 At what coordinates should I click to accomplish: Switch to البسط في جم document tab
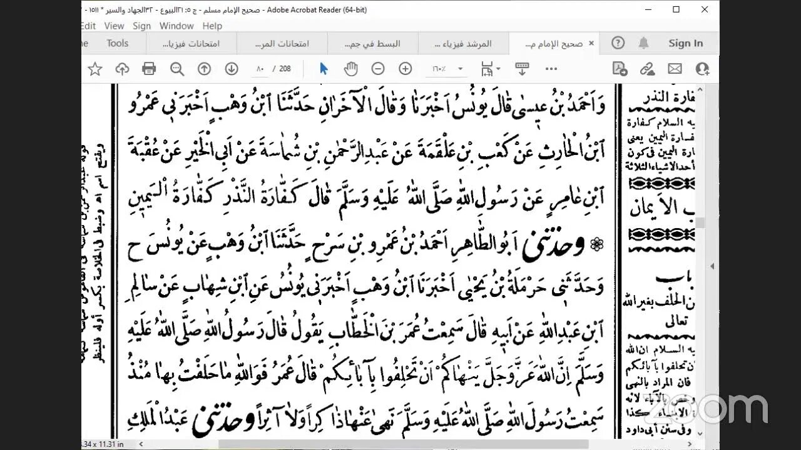tap(372, 44)
